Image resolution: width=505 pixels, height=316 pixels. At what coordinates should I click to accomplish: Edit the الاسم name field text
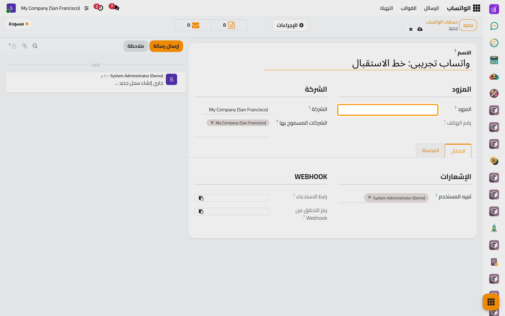click(x=367, y=63)
